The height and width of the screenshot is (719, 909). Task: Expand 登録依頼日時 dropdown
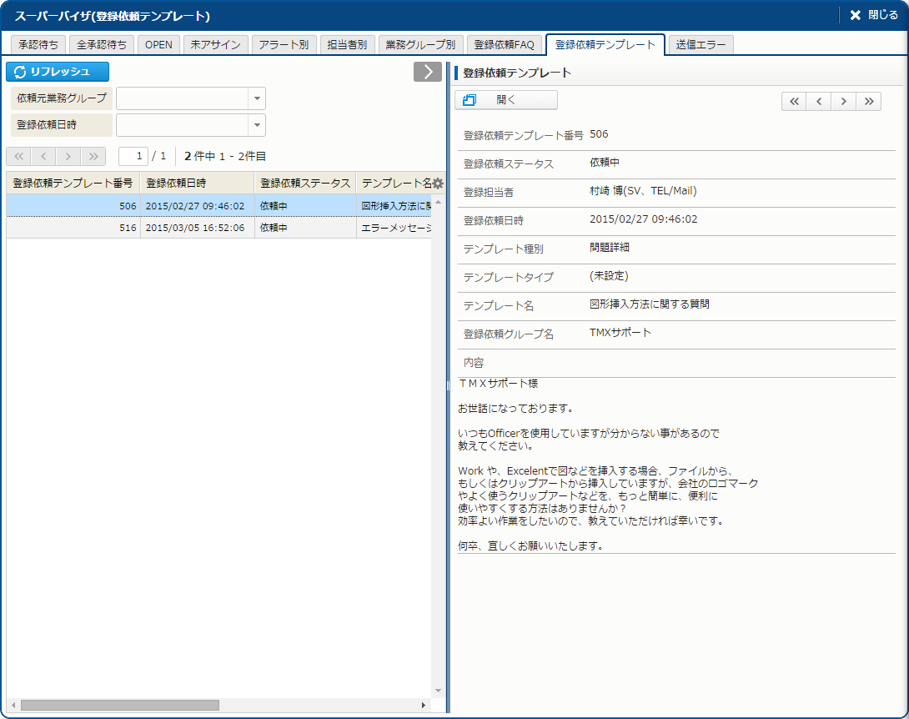pyautogui.click(x=257, y=125)
